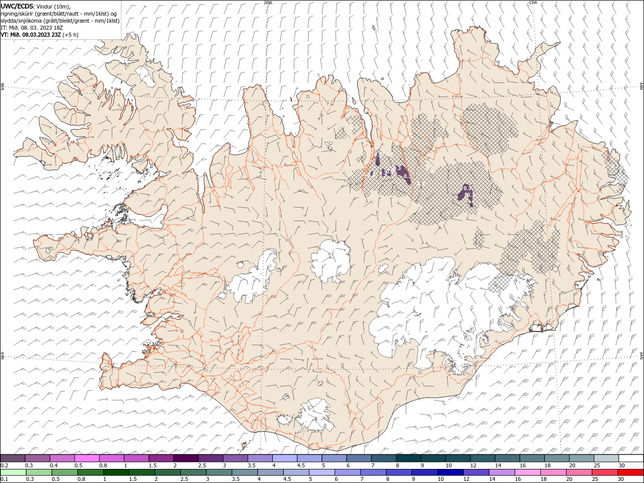Select the 0.4 swatch in the upper scale
The height and width of the screenshot is (483, 644).
(x=62, y=458)
